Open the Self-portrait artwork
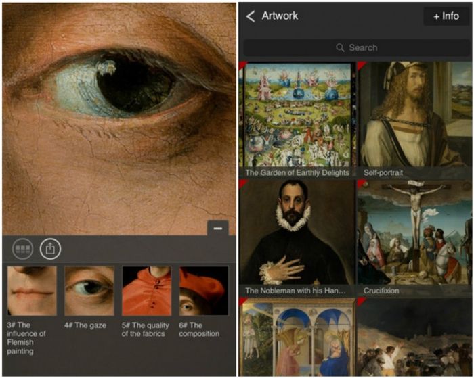The width and height of the screenshot is (474, 378). (x=414, y=119)
